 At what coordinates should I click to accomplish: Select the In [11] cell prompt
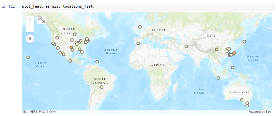click(x=10, y=6)
